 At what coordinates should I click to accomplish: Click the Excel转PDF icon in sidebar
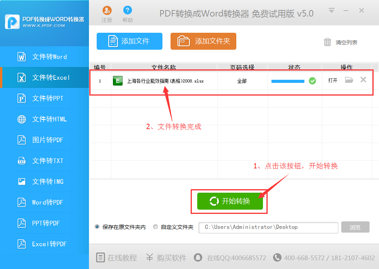click(22, 244)
